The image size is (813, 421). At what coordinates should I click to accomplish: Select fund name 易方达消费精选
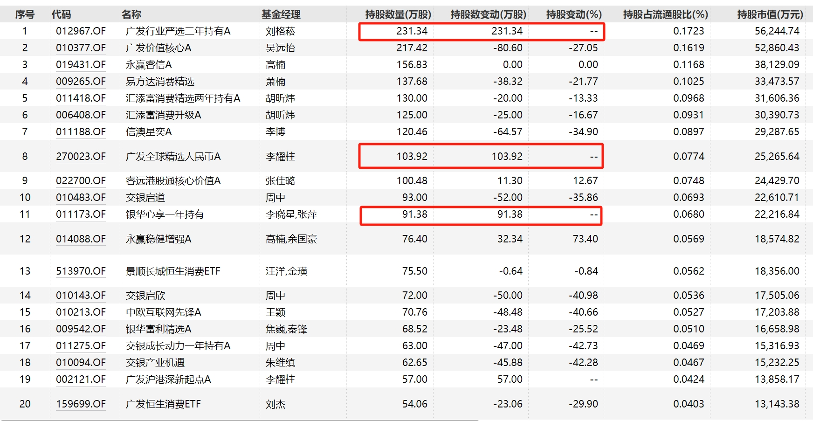point(160,82)
